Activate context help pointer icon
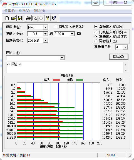This screenshot has width=134, height=160. [54, 18]
